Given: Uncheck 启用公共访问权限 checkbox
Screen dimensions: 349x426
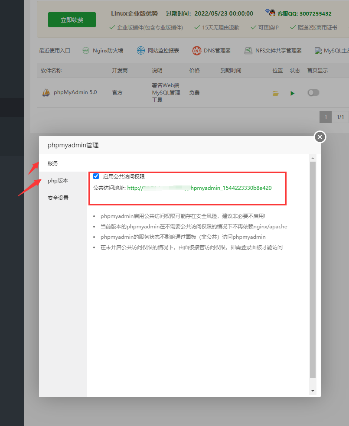Looking at the screenshot, I should 96,176.
